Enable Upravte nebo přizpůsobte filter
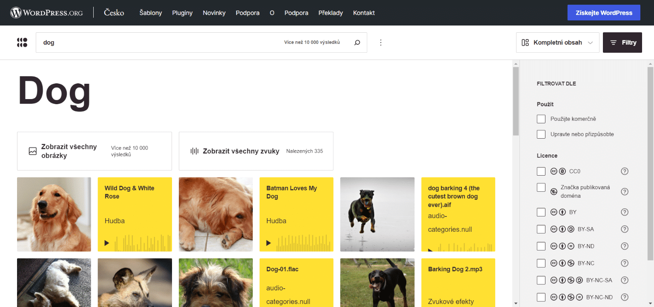Image resolution: width=654 pixels, height=307 pixels. 541,134
